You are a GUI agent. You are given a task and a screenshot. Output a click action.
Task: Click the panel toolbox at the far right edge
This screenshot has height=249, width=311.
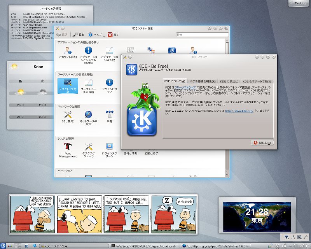tap(308, 246)
